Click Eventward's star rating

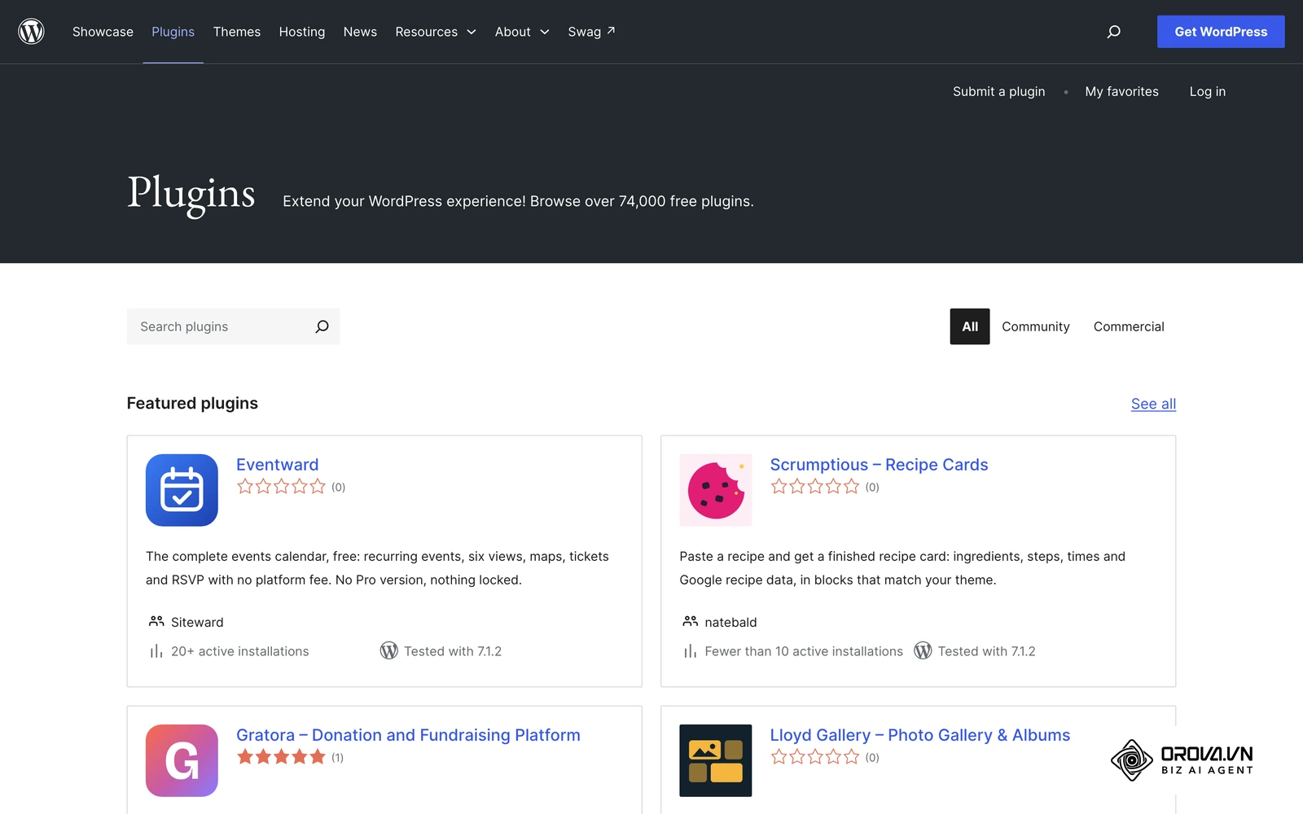tap(281, 487)
